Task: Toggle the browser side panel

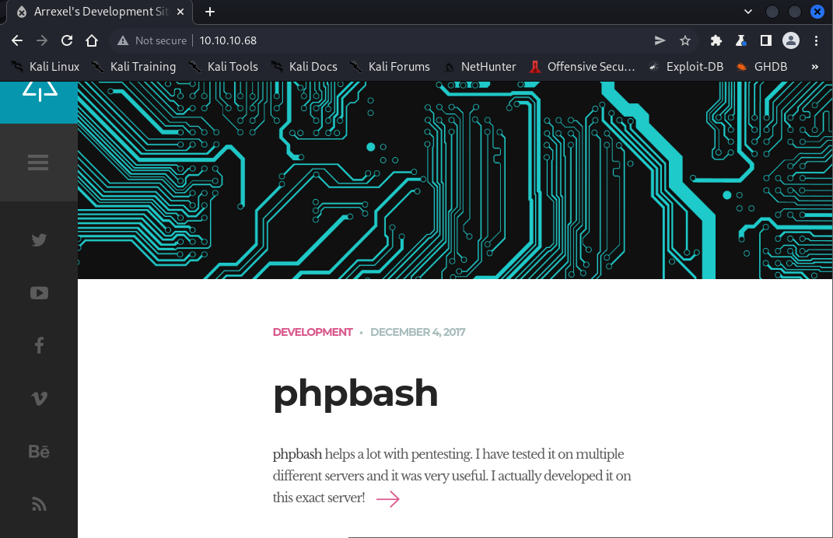Action: click(x=765, y=40)
